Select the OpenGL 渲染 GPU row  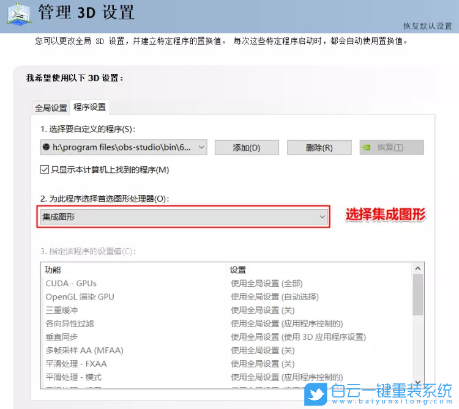coord(226,297)
